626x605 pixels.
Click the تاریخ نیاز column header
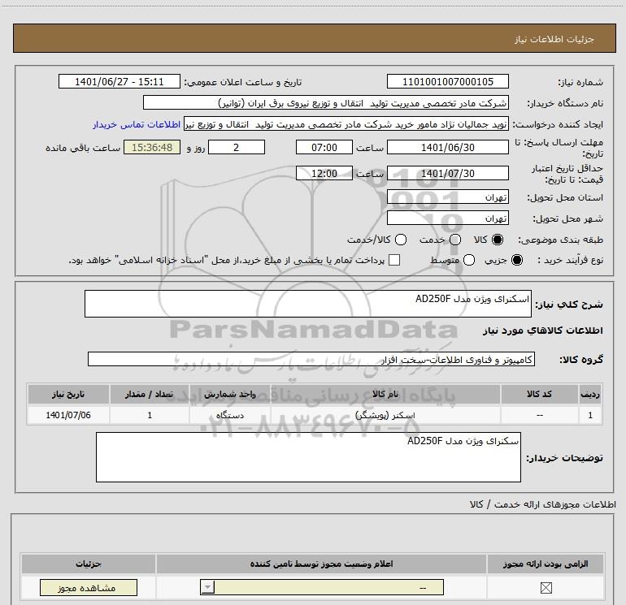(68, 394)
